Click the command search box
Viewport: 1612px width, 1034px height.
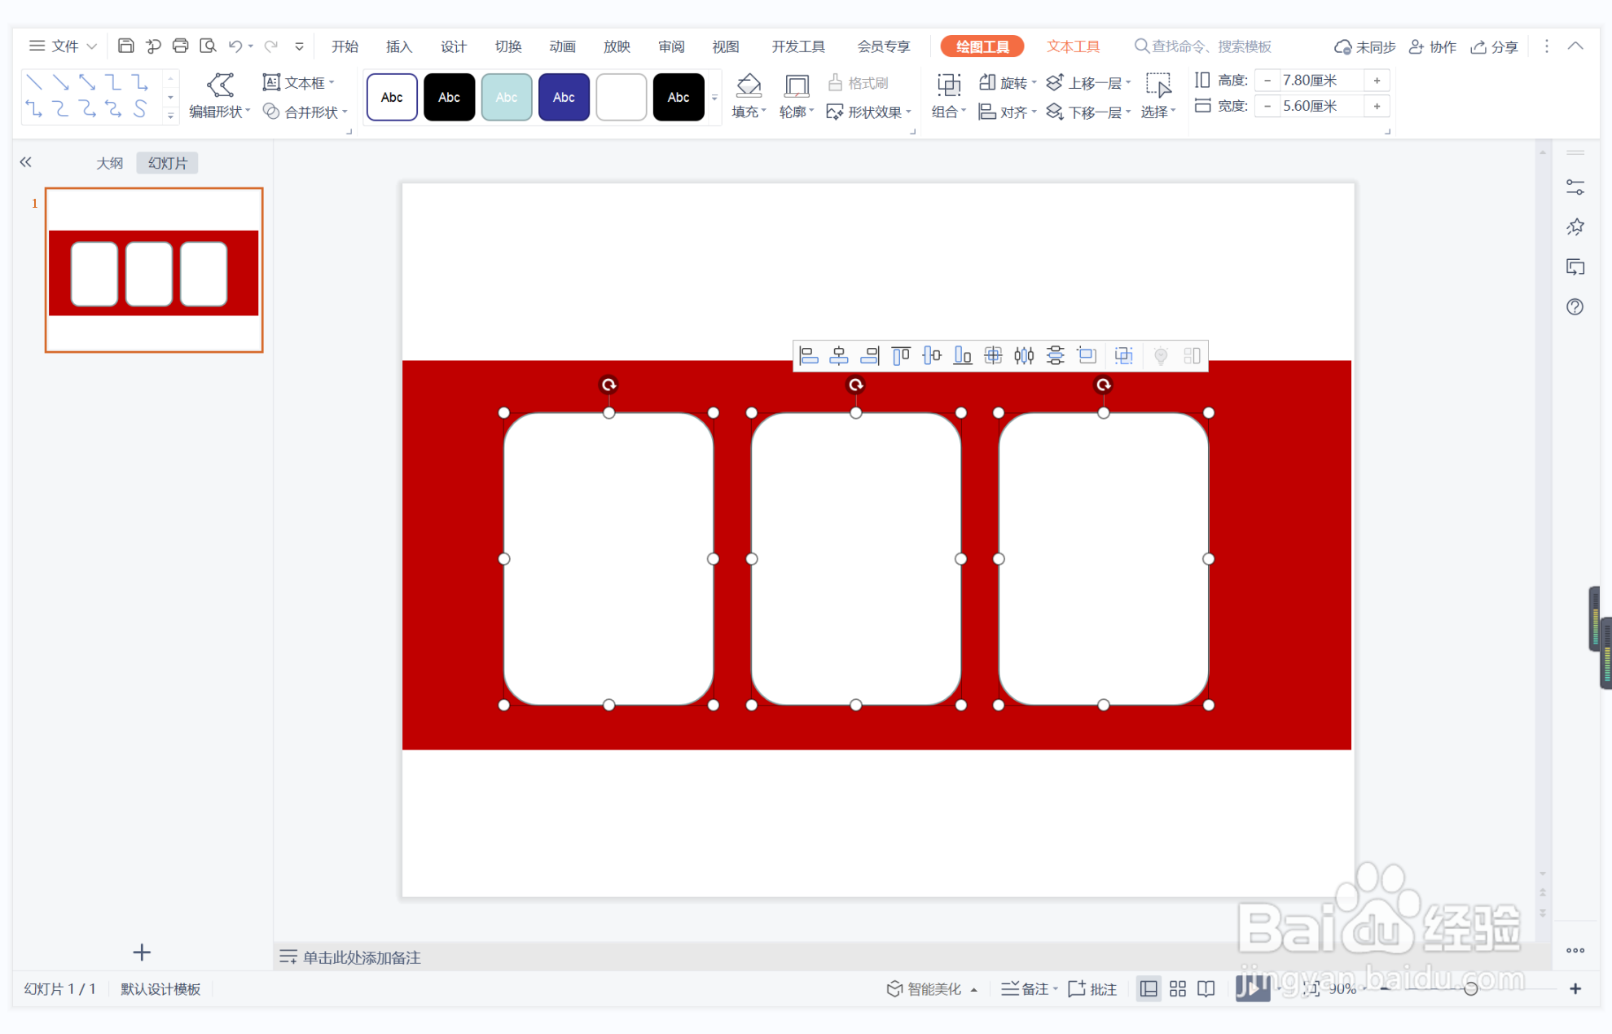click(1204, 46)
